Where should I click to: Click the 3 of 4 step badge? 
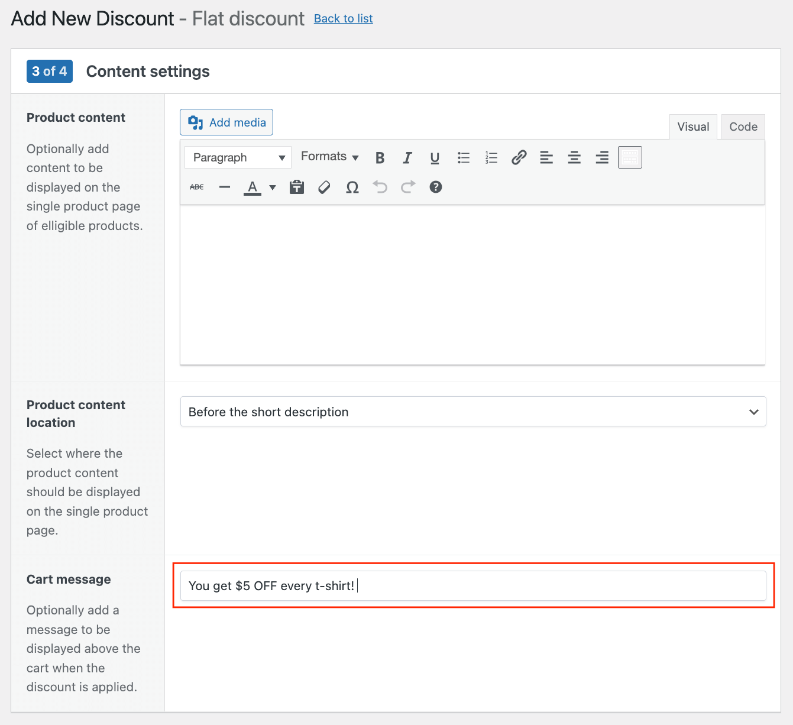point(50,71)
